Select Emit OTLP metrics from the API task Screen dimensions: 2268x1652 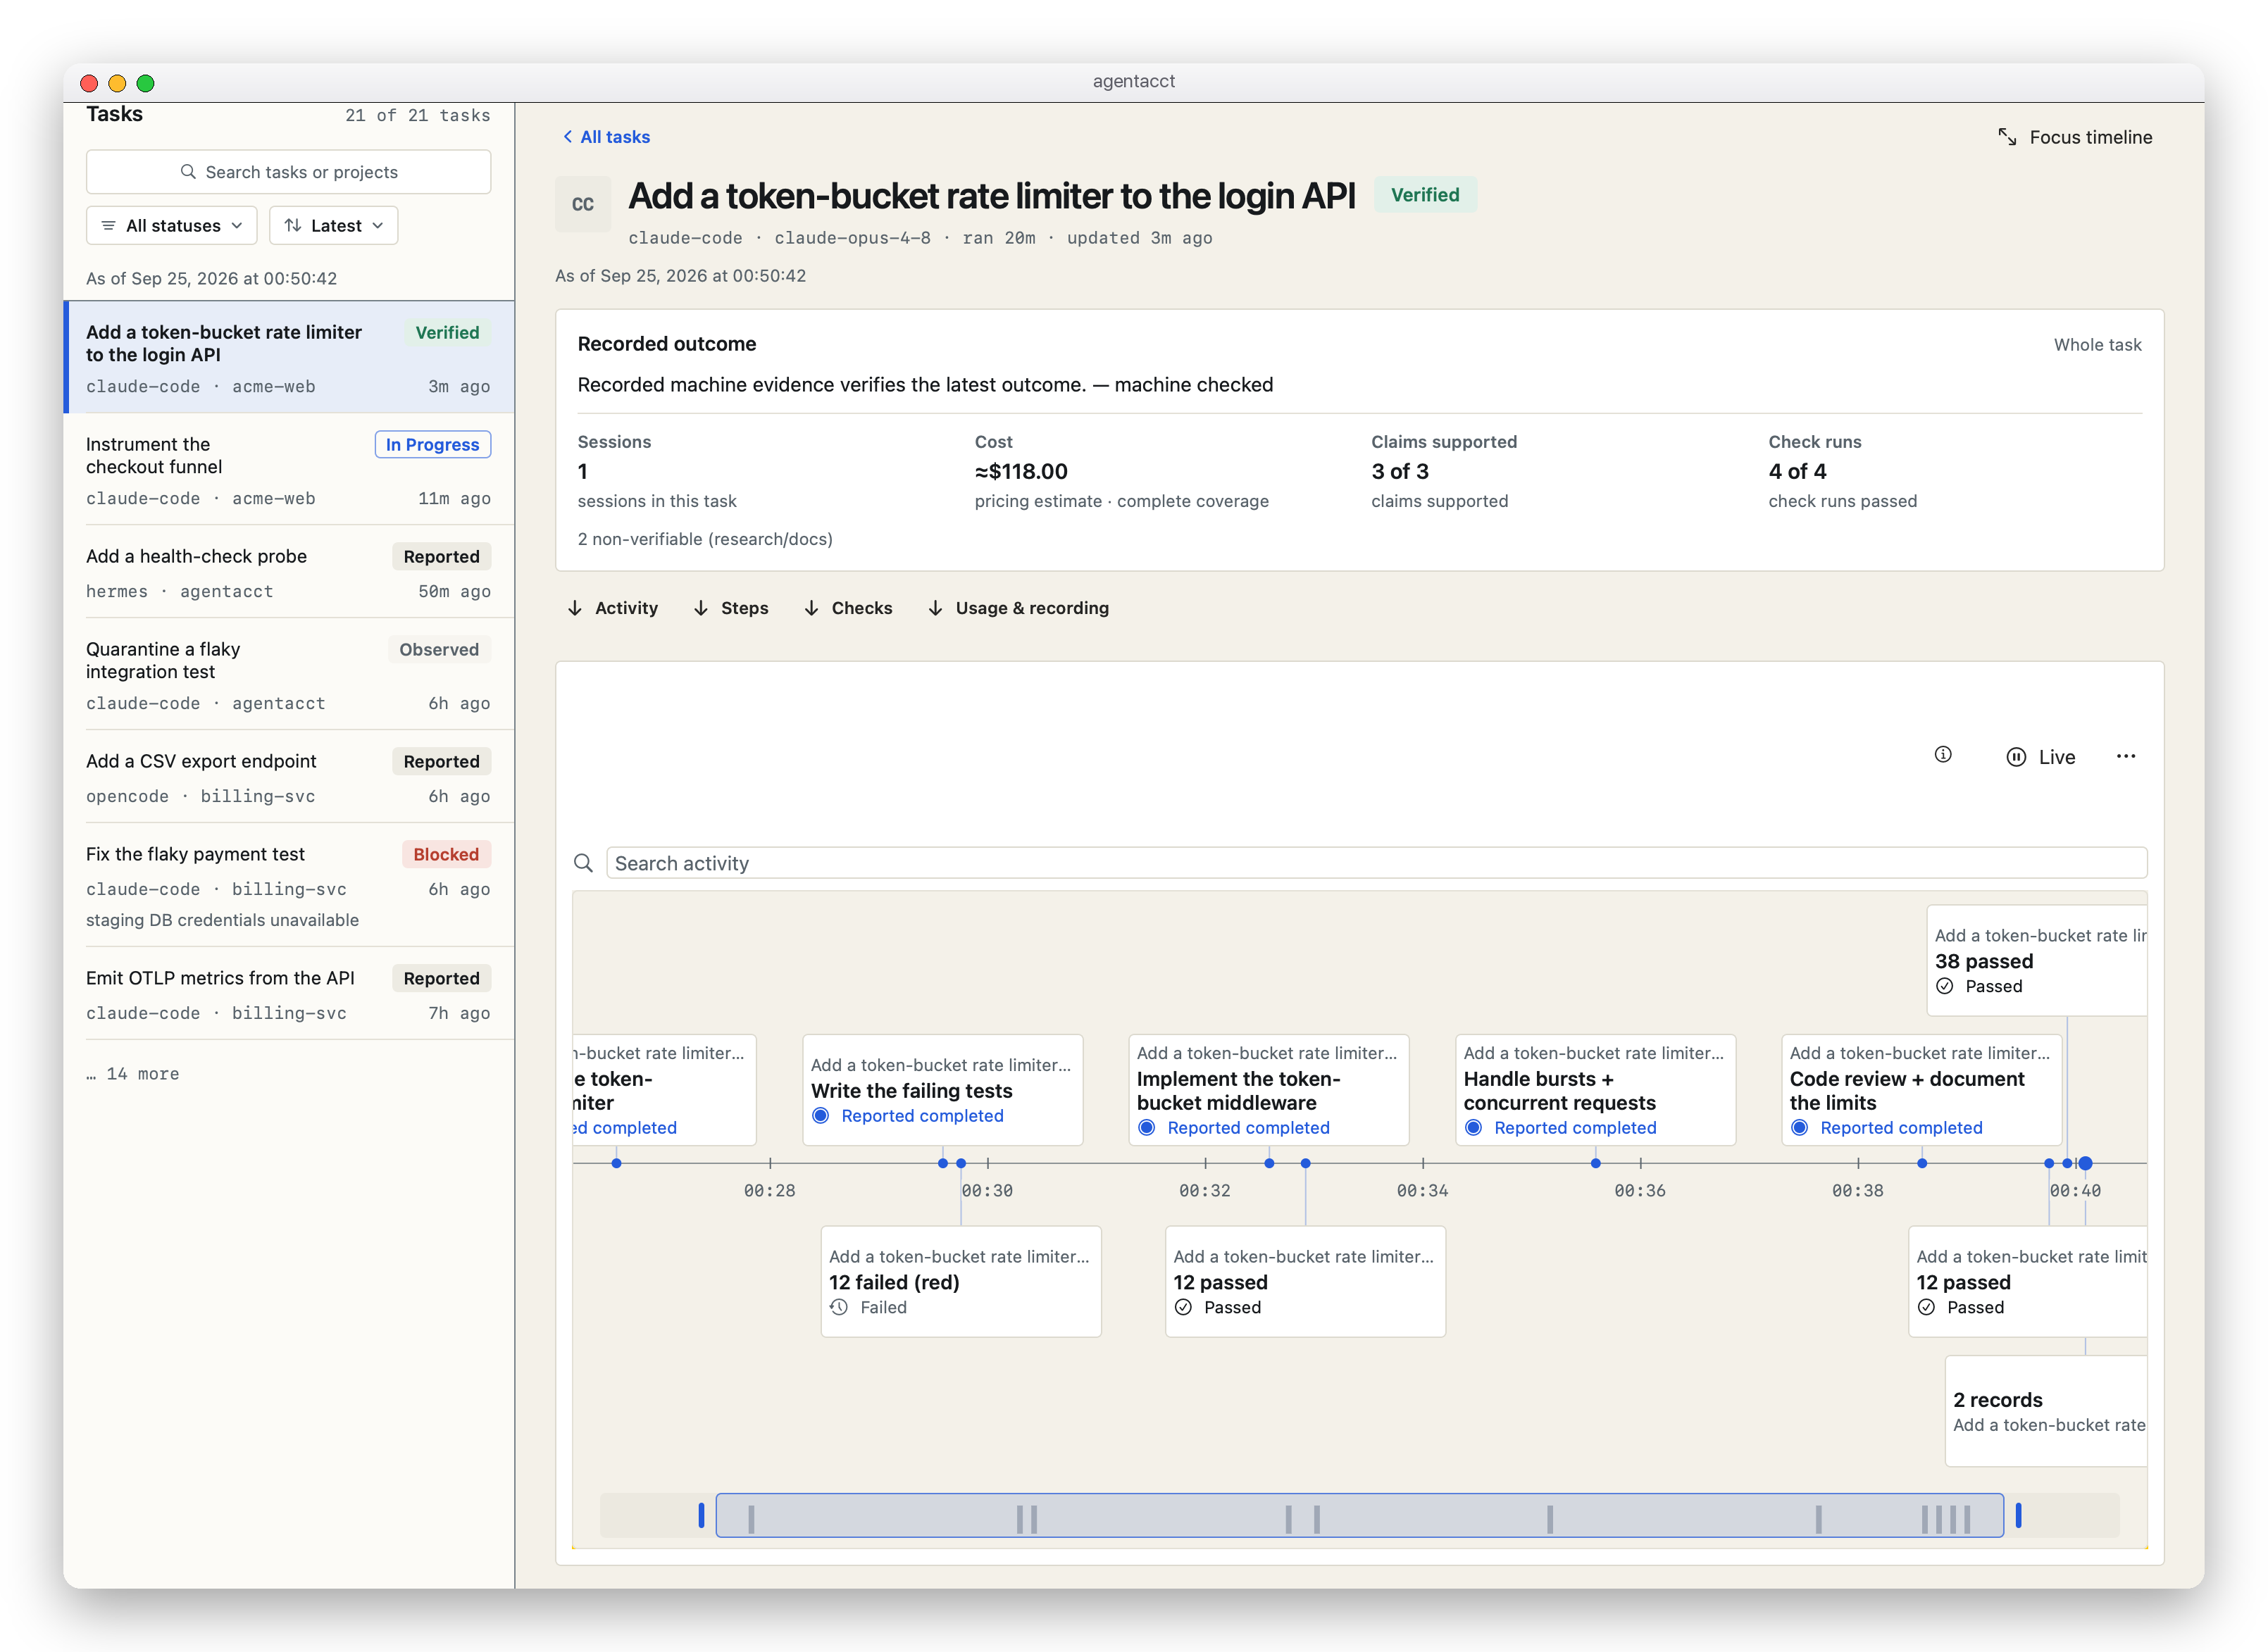[289, 994]
